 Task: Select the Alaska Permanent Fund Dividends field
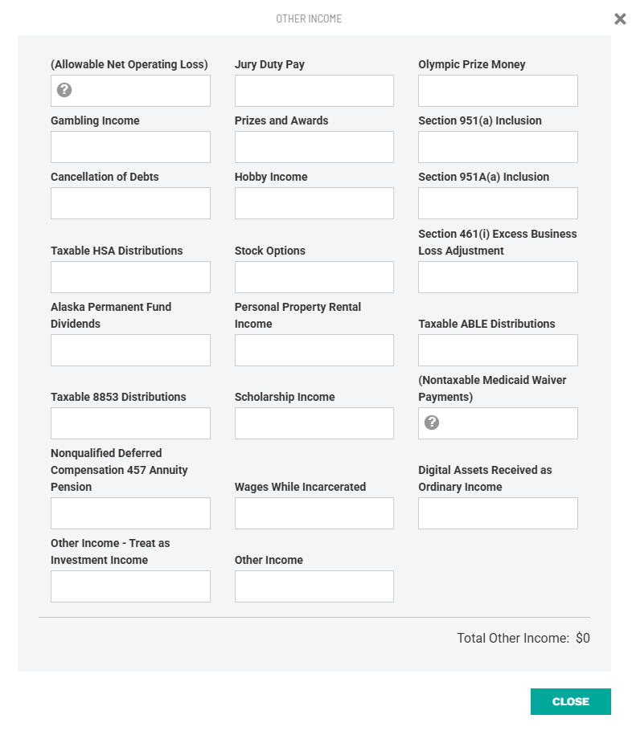coord(131,350)
